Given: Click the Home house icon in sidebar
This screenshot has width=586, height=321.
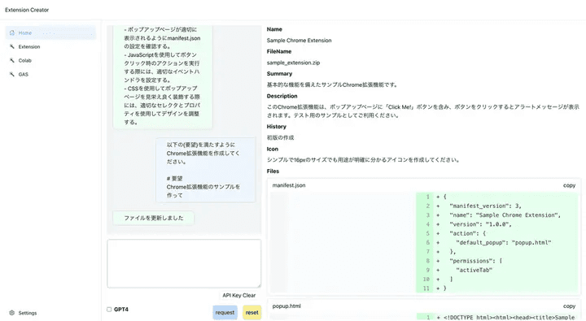Looking at the screenshot, I should [12, 33].
